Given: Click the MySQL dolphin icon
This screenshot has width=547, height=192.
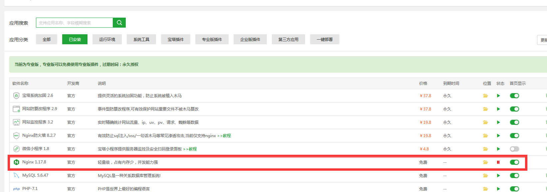Looking at the screenshot, I should (16, 175).
